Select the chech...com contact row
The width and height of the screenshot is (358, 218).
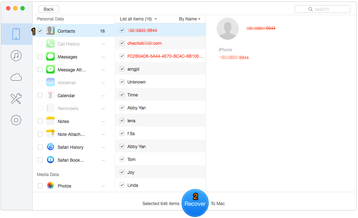coord(160,43)
